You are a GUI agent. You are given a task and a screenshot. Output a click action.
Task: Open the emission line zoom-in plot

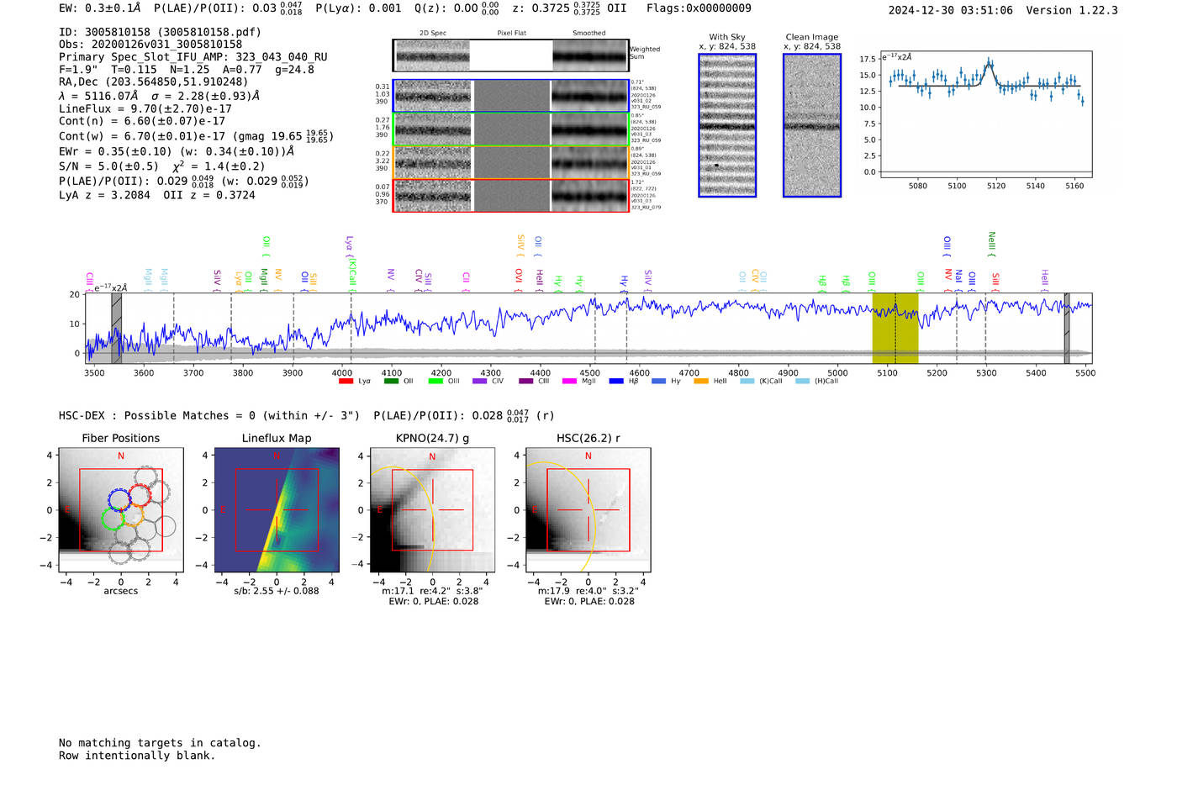[x=985, y=114]
